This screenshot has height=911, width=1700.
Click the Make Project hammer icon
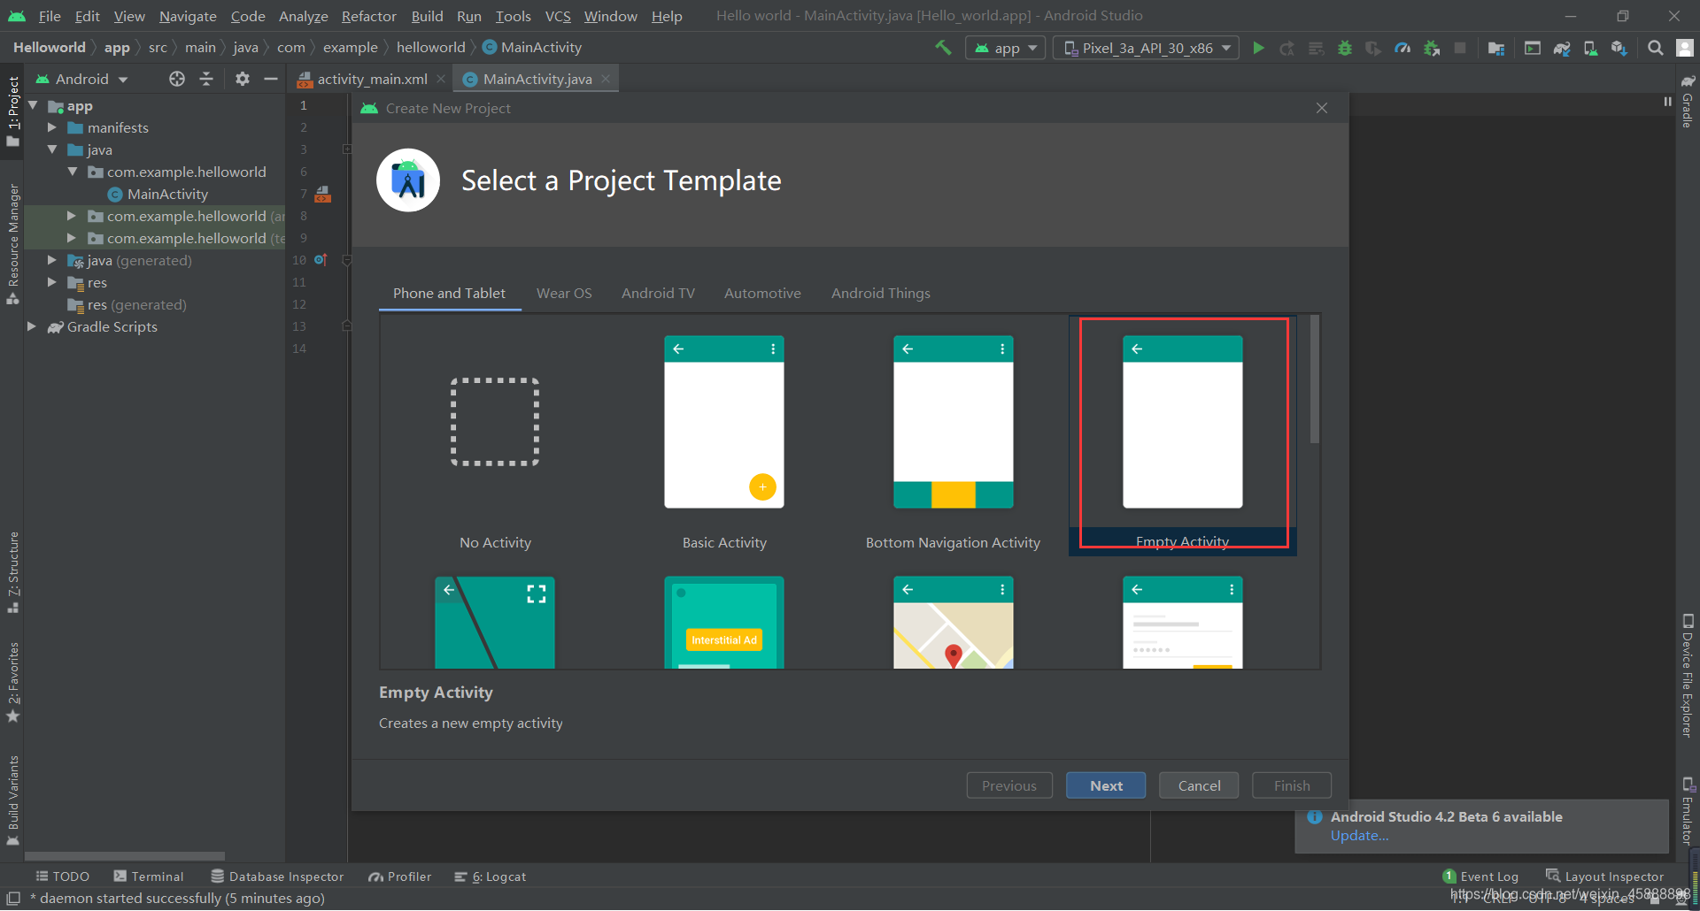click(943, 48)
